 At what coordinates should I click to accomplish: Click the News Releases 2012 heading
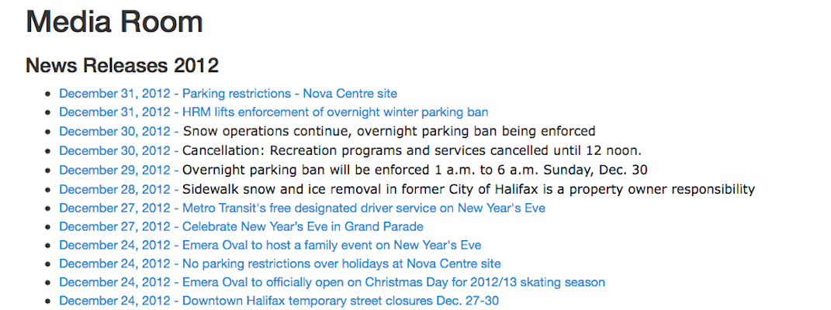[123, 65]
